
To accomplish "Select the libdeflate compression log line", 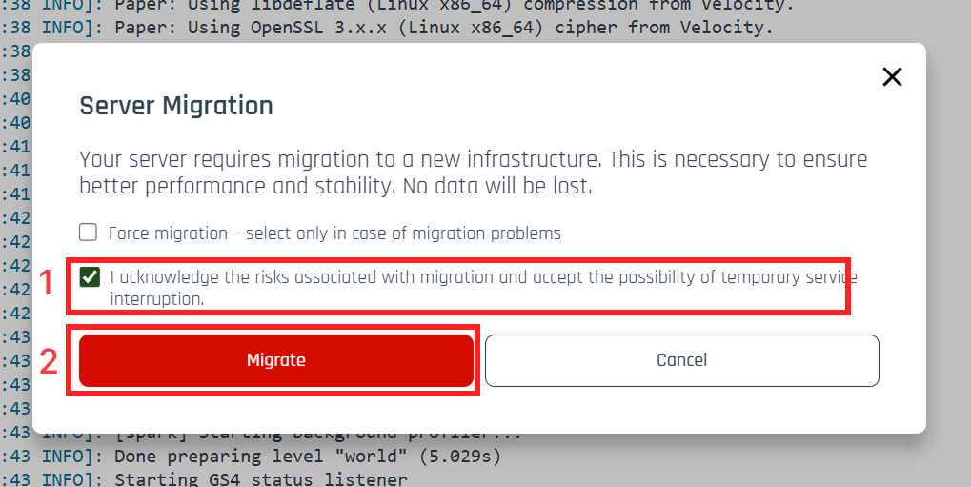I will click(x=453, y=5).
